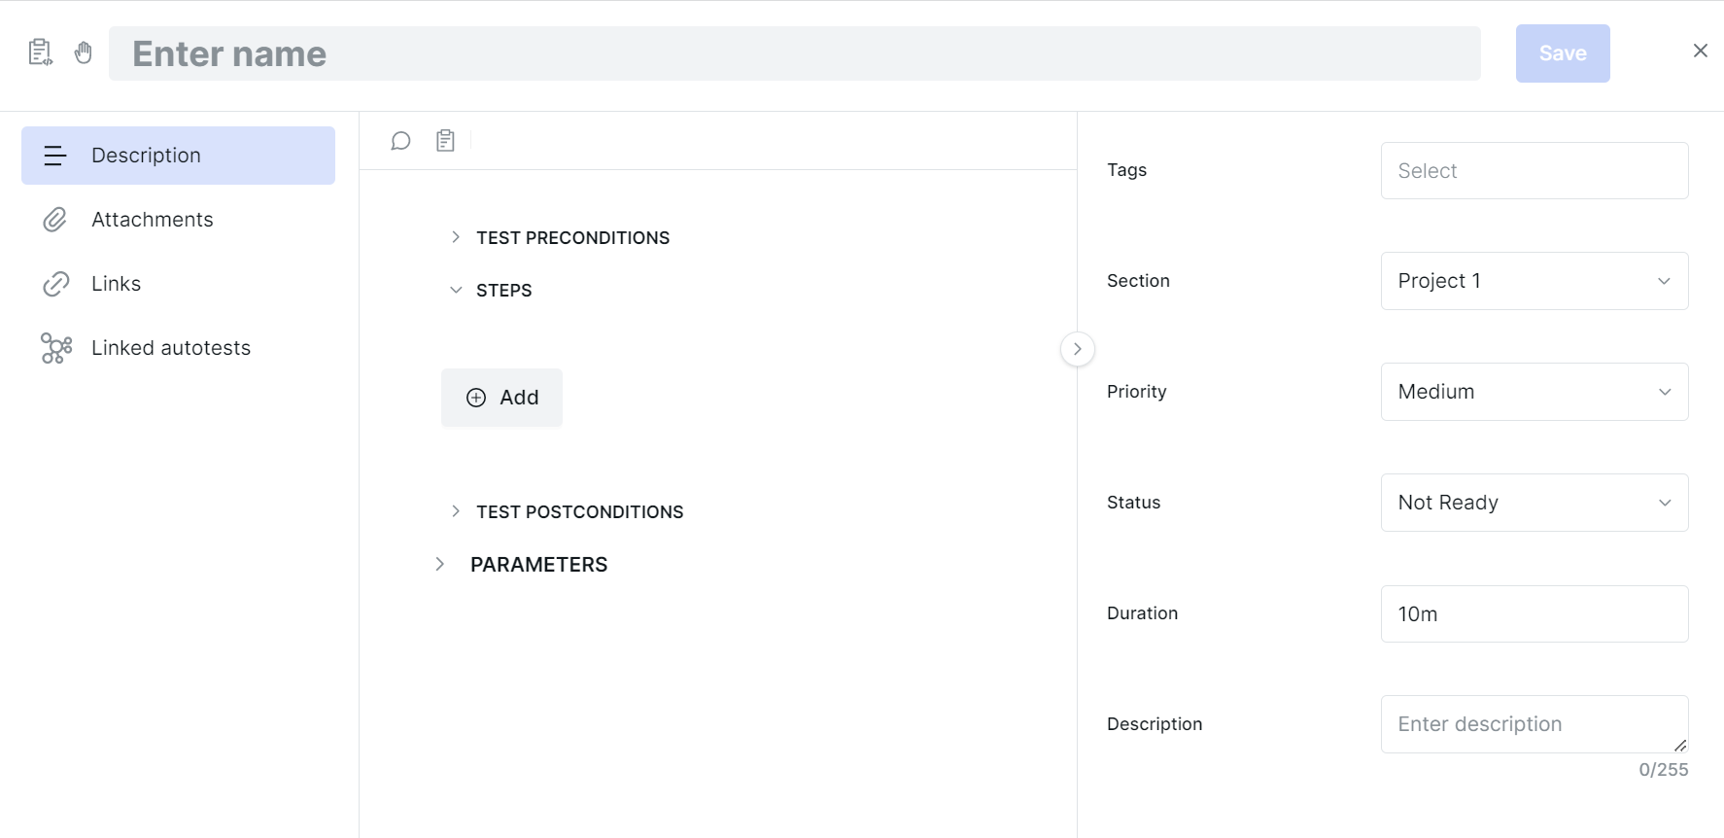Open the Attachments tab
Image resolution: width=1724 pixels, height=838 pixels.
pos(178,220)
